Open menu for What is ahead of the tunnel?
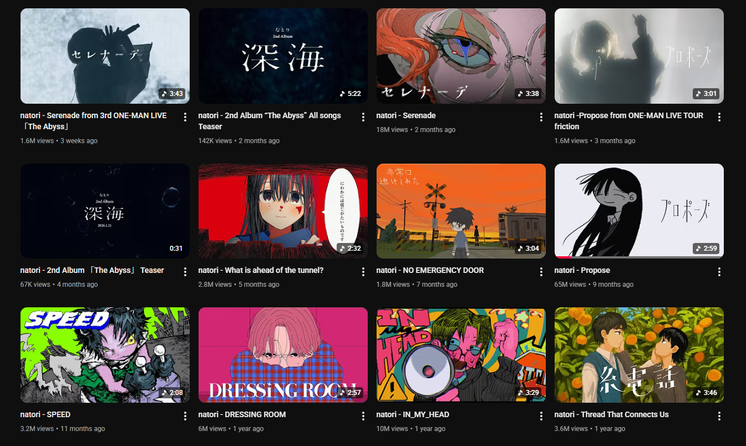This screenshot has width=746, height=446. point(363,272)
